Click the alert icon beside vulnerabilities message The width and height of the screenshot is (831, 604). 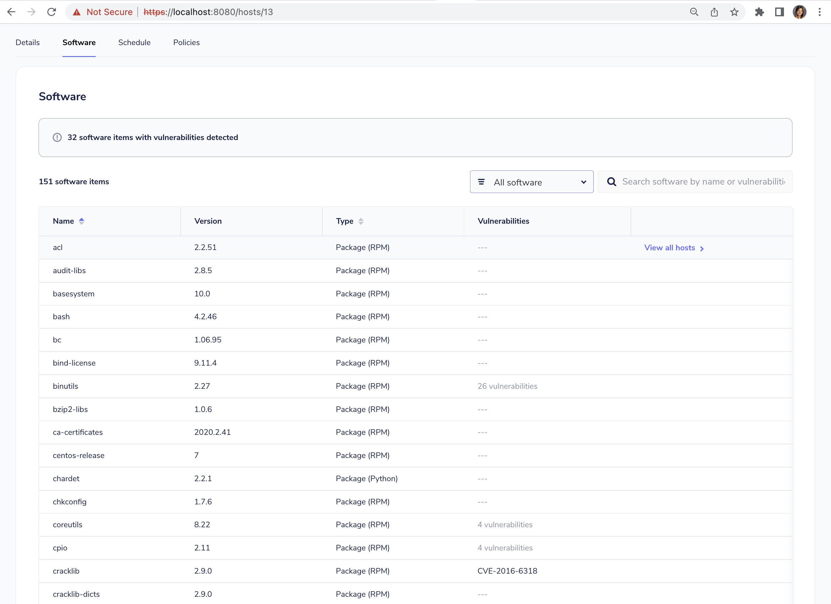(57, 138)
